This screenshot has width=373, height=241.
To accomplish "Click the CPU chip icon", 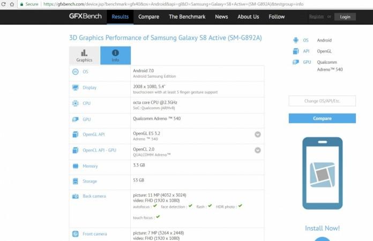I will pos(75,103).
